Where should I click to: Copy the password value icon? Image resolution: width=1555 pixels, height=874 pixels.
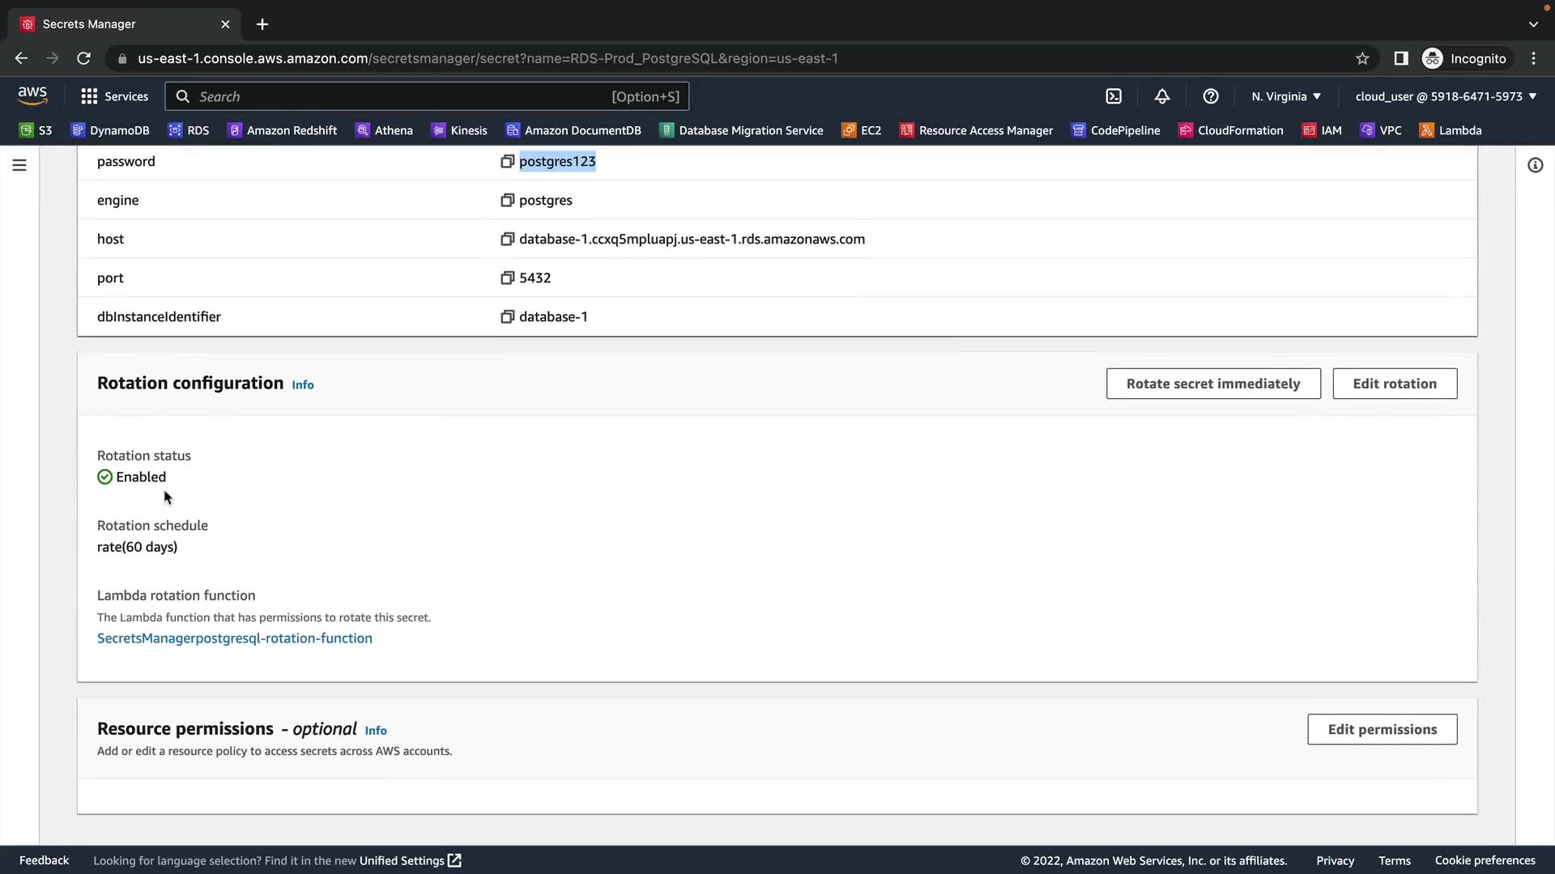507,161
